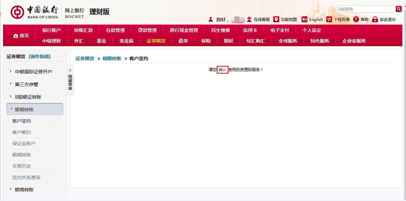Viewport: 406px width, 201px height.
Task: Select 保证金账户 in sidebar
Action: [24, 144]
